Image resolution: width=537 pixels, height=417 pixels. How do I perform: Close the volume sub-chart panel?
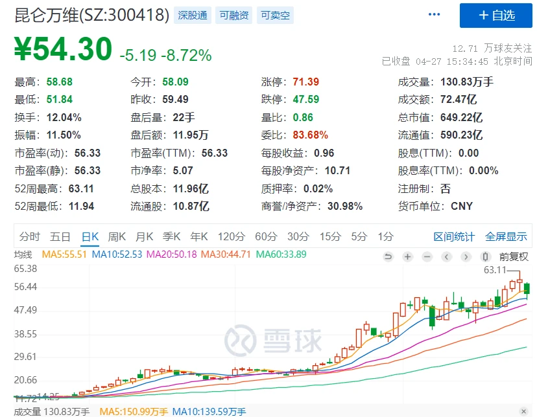(524, 412)
